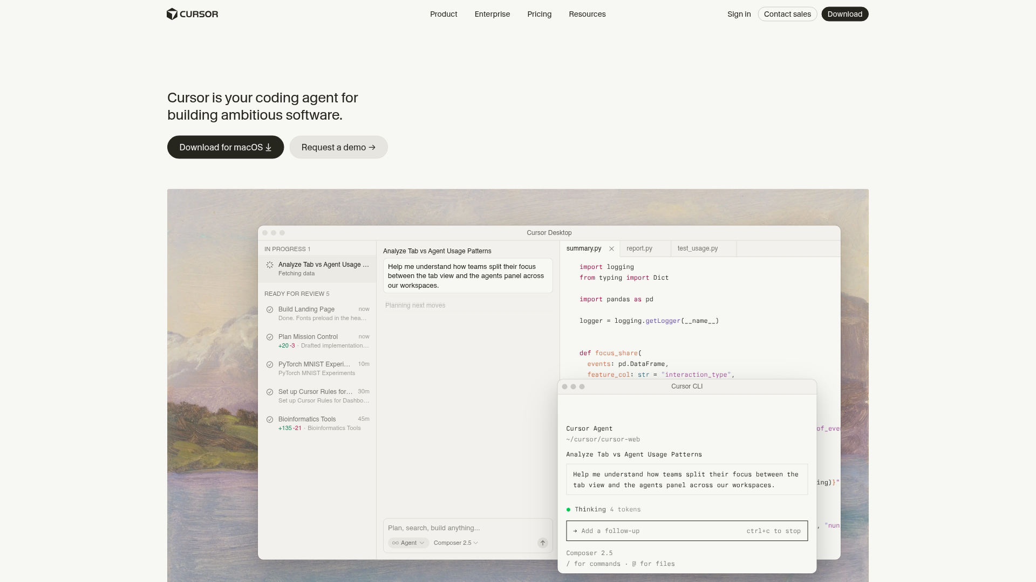Click the 'Thinking 4 tokens' status line
The width and height of the screenshot is (1036, 582).
click(x=603, y=509)
